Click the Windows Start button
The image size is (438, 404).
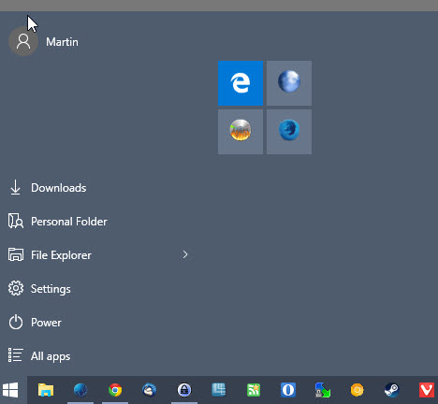[10, 390]
